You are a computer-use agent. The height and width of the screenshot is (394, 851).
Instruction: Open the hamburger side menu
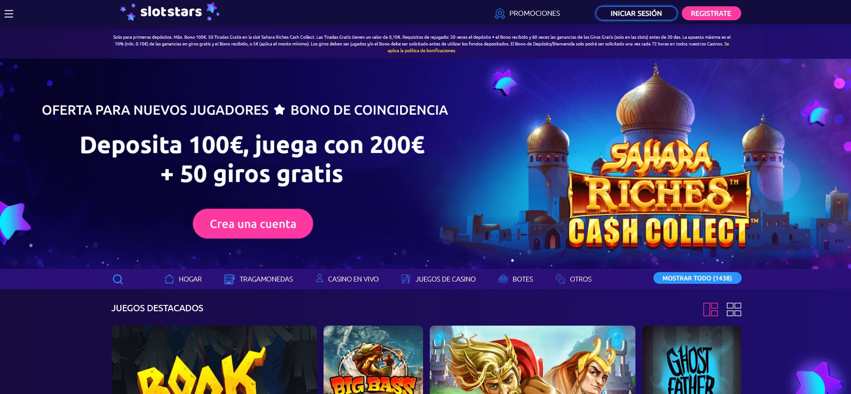coord(9,14)
